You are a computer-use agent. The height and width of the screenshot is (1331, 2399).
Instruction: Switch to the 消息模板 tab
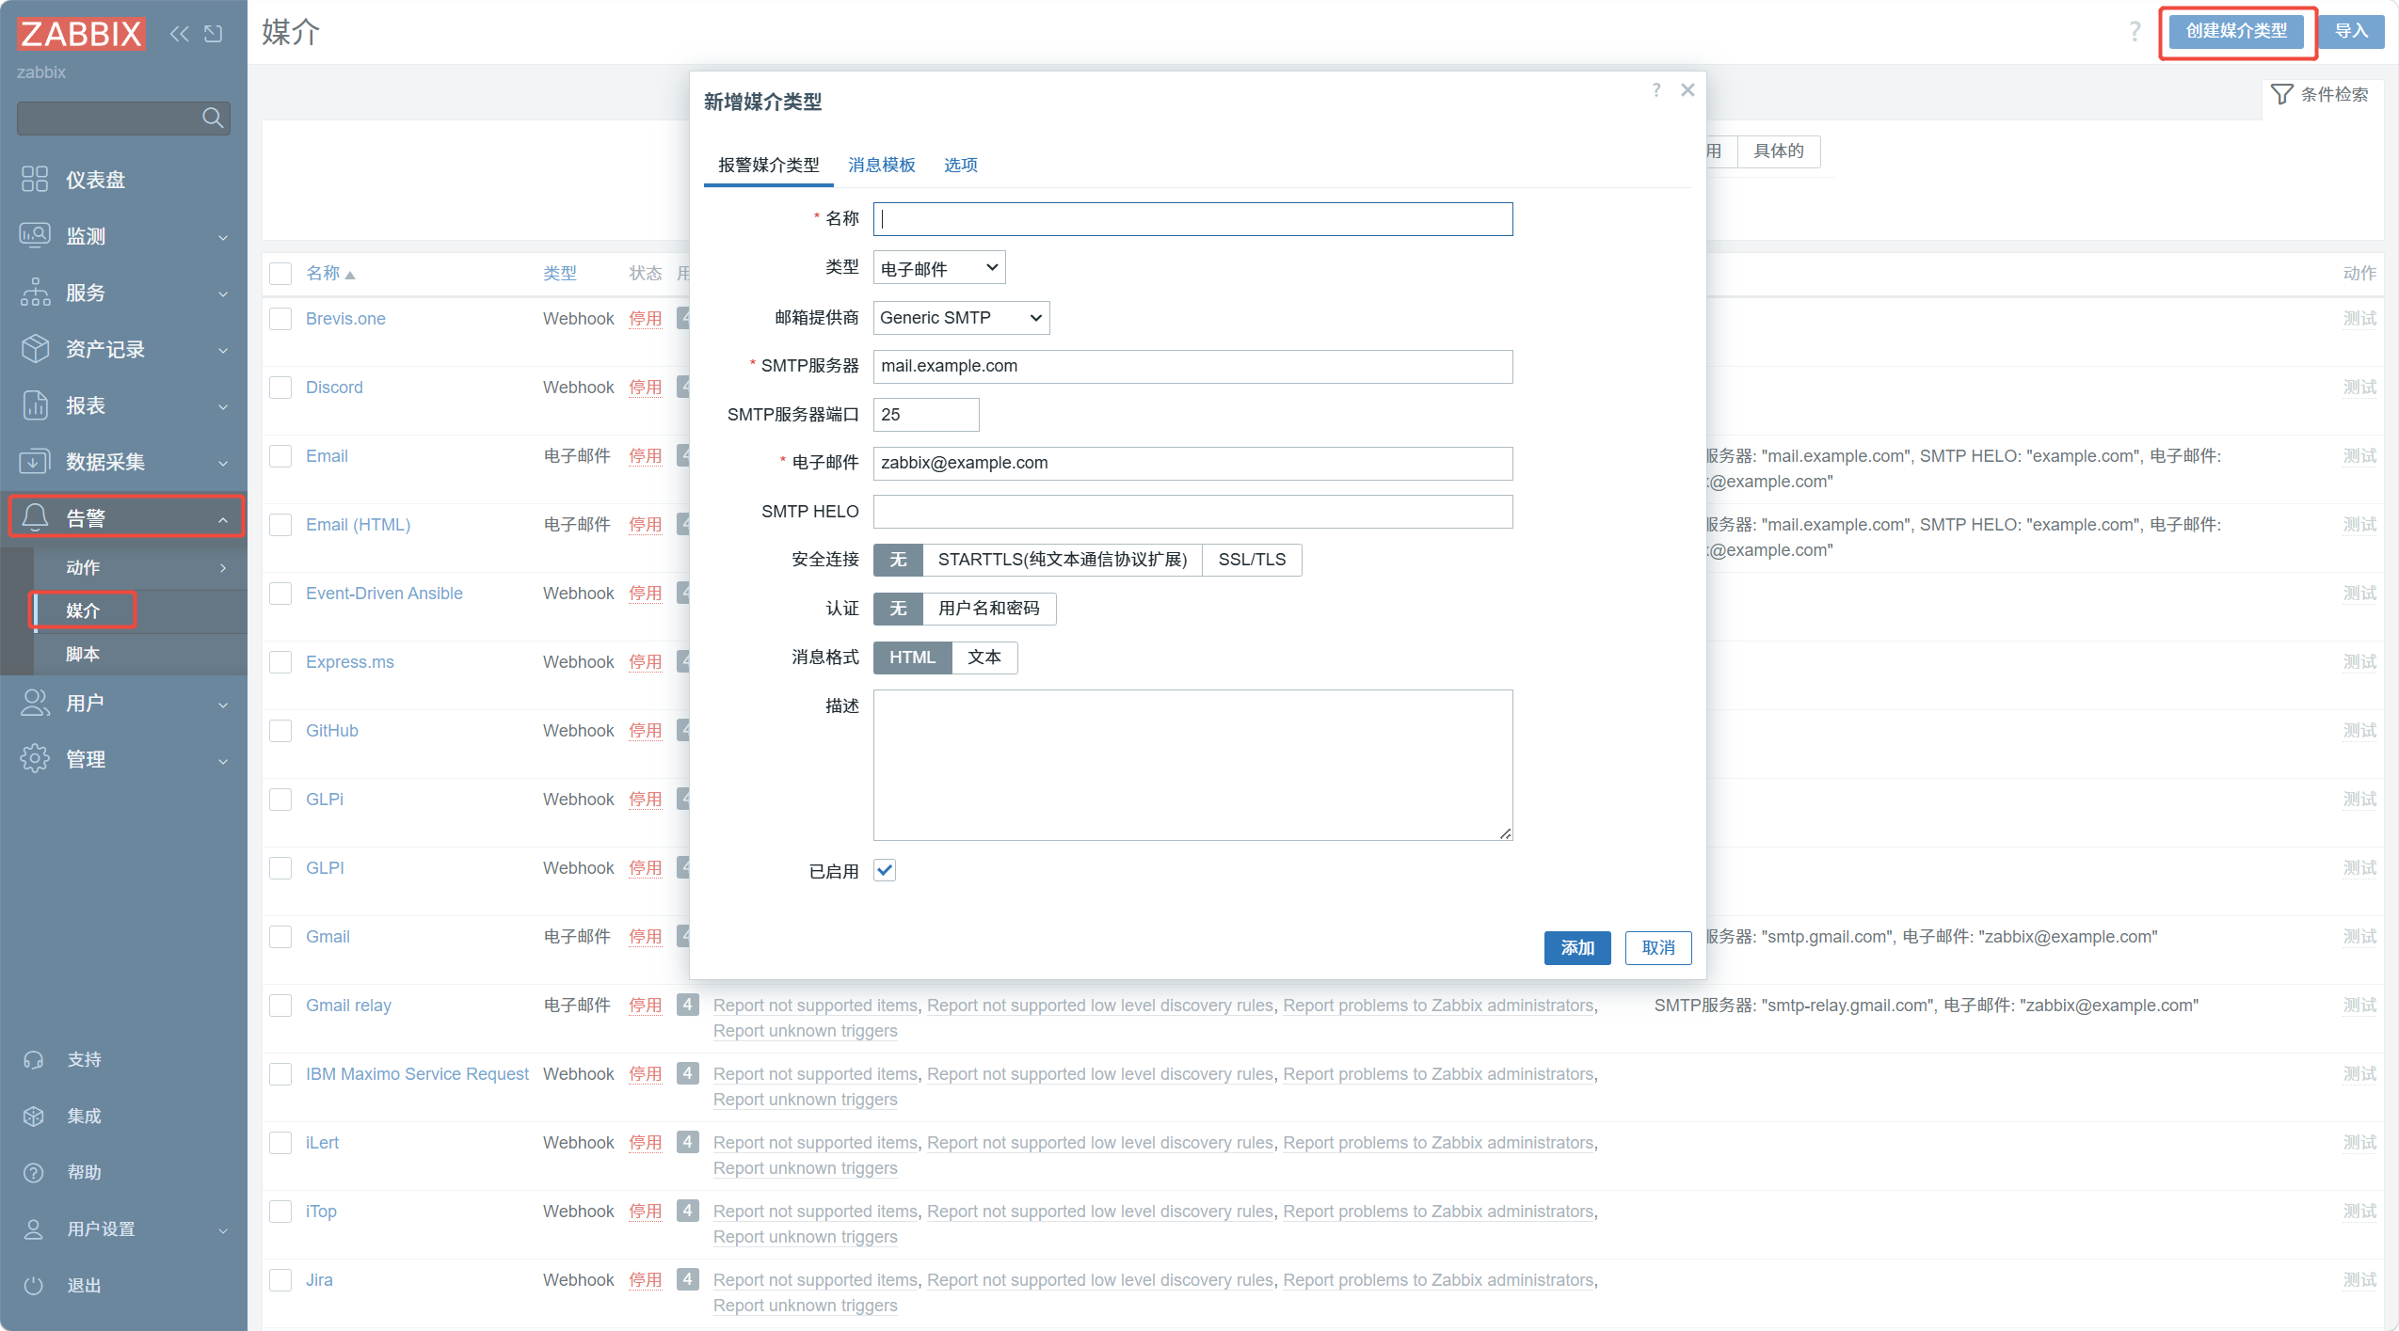[882, 166]
